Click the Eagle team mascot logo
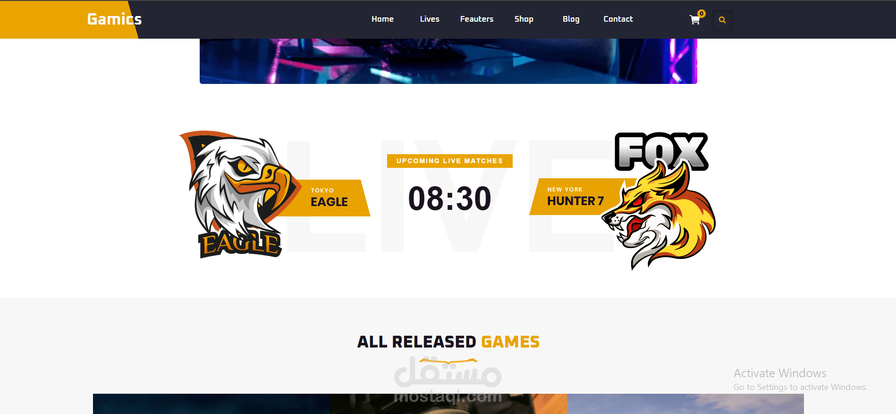 click(239, 193)
